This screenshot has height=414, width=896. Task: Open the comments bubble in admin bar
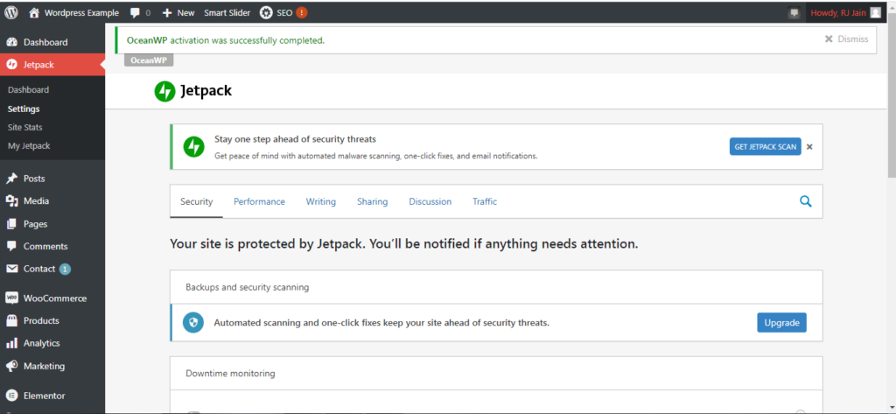point(139,13)
